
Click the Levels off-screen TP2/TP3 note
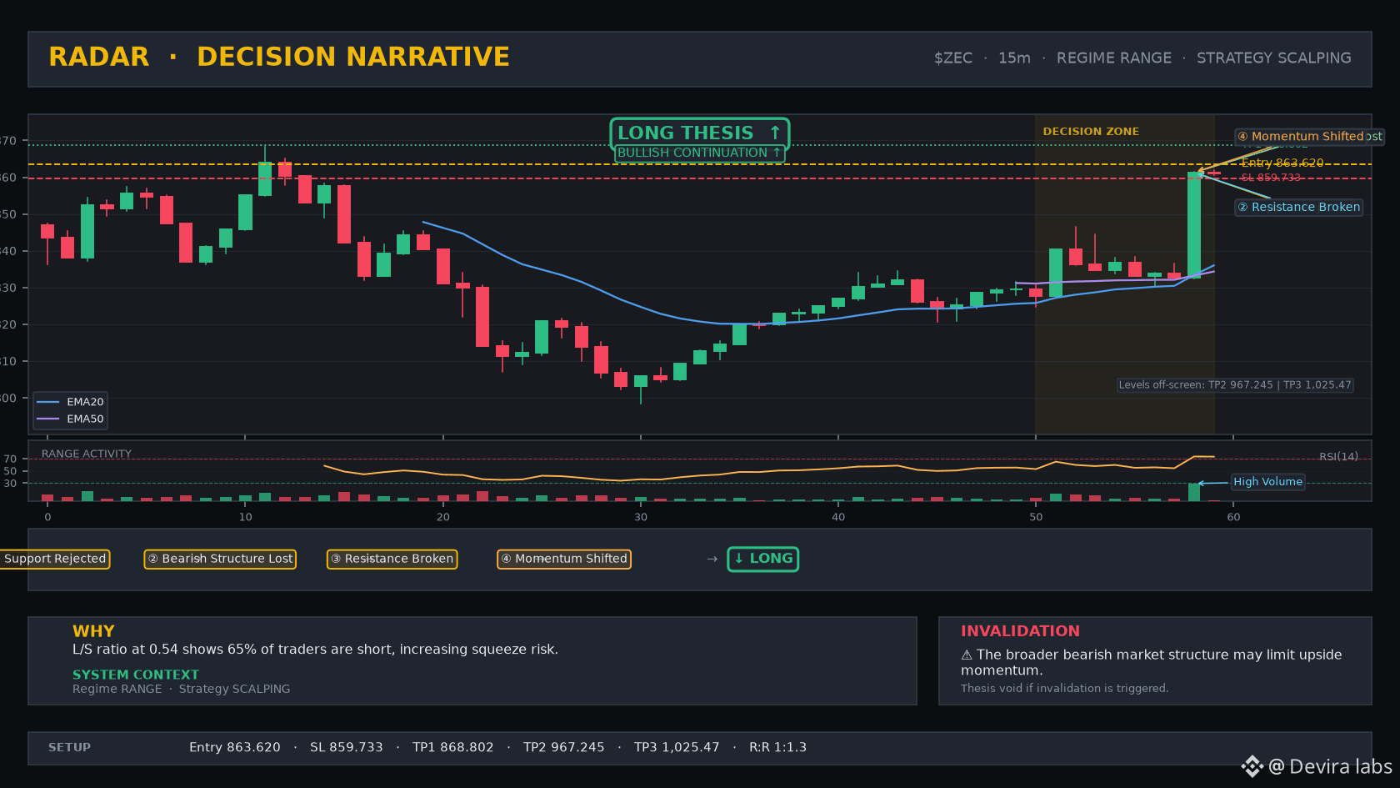coord(1235,385)
